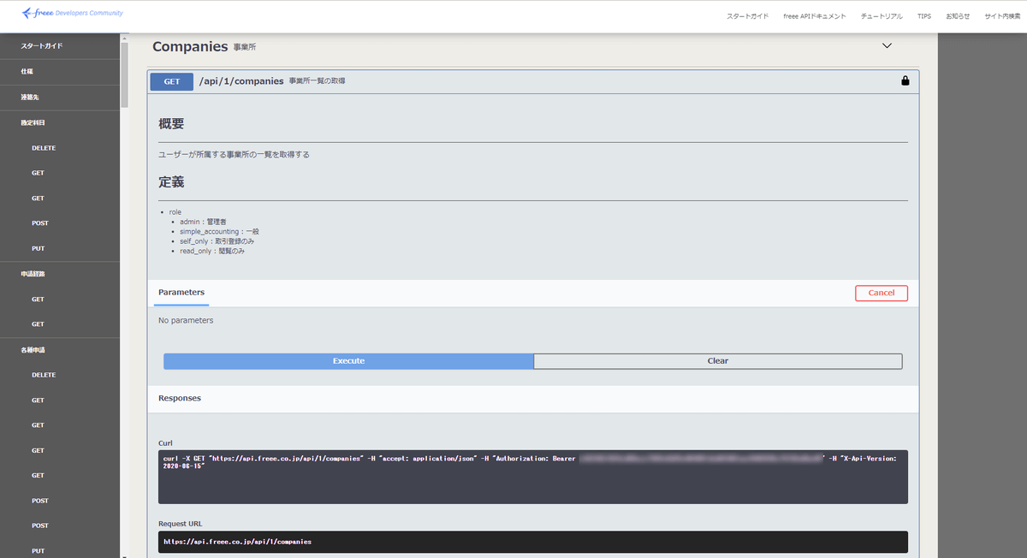The width and height of the screenshot is (1027, 558).
Task: Click the 概要 heading
Action: tap(171, 123)
